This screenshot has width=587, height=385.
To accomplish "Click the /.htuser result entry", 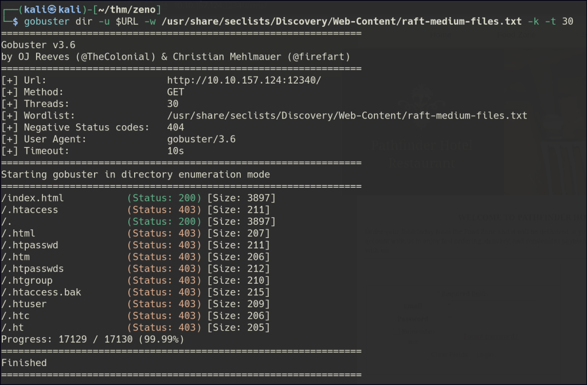I will [x=24, y=304].
